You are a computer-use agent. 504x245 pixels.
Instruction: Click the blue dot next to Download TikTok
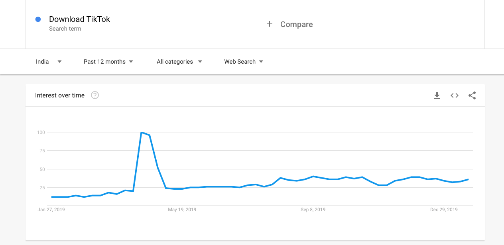tap(38, 19)
